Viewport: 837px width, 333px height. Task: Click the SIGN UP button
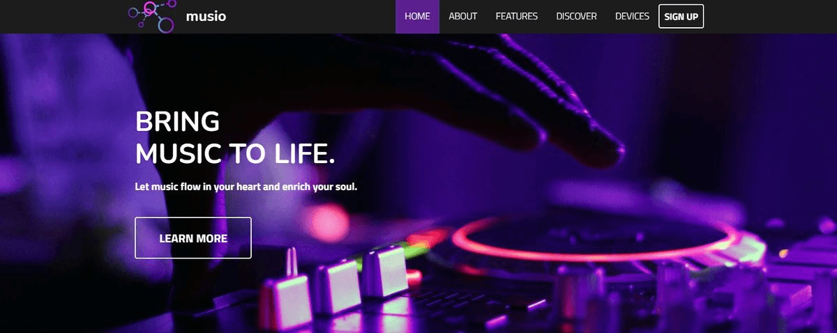(681, 16)
